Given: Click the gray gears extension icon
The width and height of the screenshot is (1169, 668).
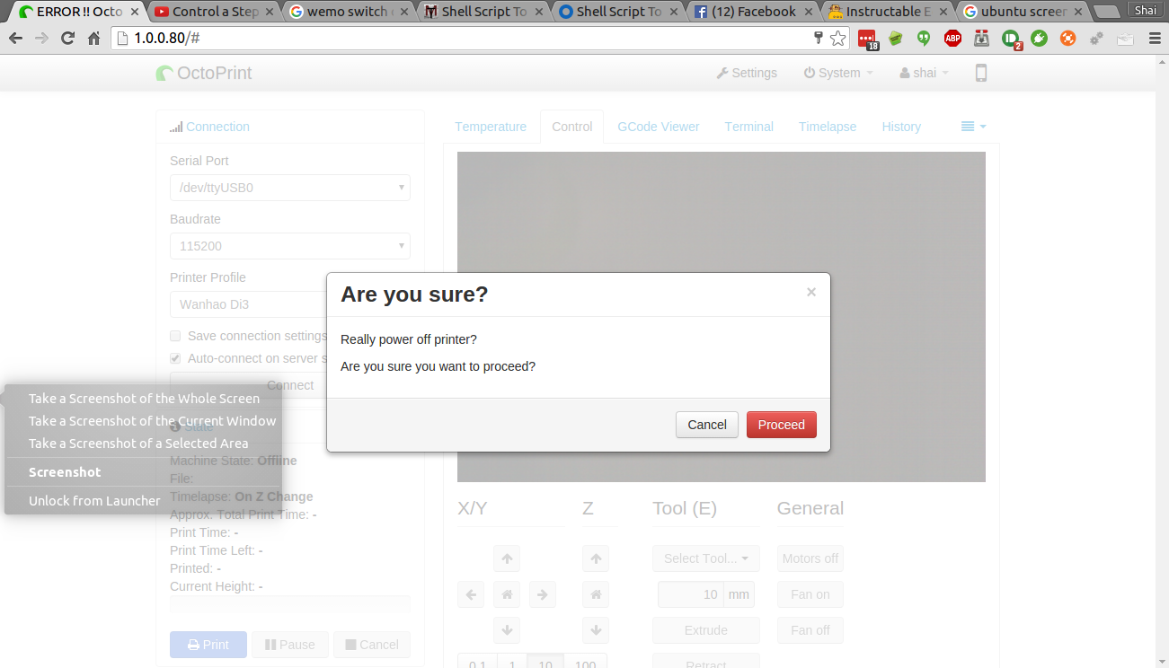Looking at the screenshot, I should pyautogui.click(x=1096, y=39).
